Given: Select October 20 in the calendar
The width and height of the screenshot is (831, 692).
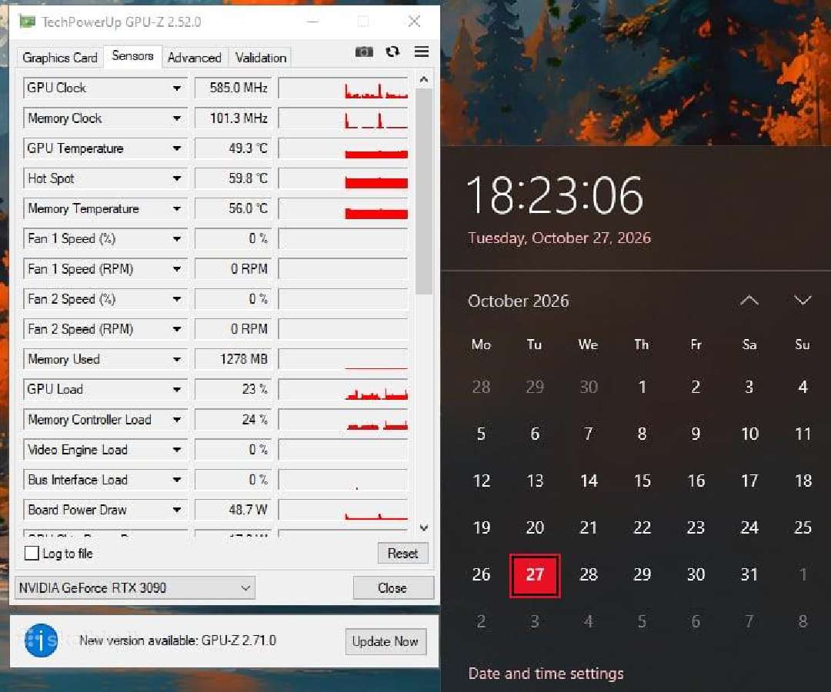Looking at the screenshot, I should click(535, 527).
